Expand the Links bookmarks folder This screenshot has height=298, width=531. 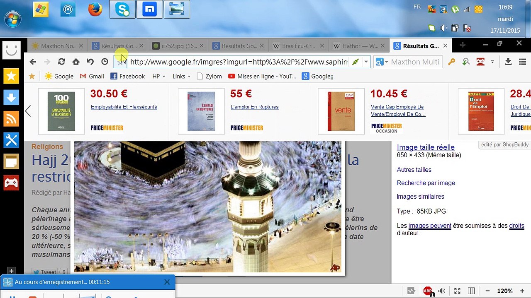(x=181, y=76)
